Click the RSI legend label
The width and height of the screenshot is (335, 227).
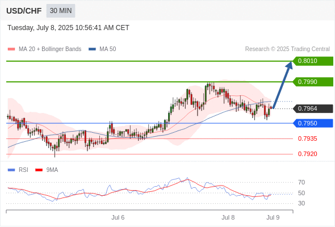tap(23, 170)
